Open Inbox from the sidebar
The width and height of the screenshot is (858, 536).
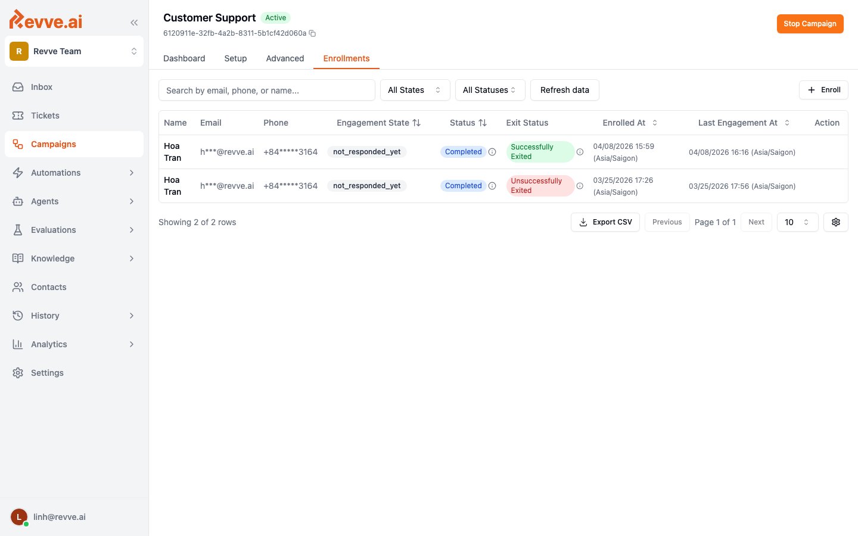click(74, 87)
